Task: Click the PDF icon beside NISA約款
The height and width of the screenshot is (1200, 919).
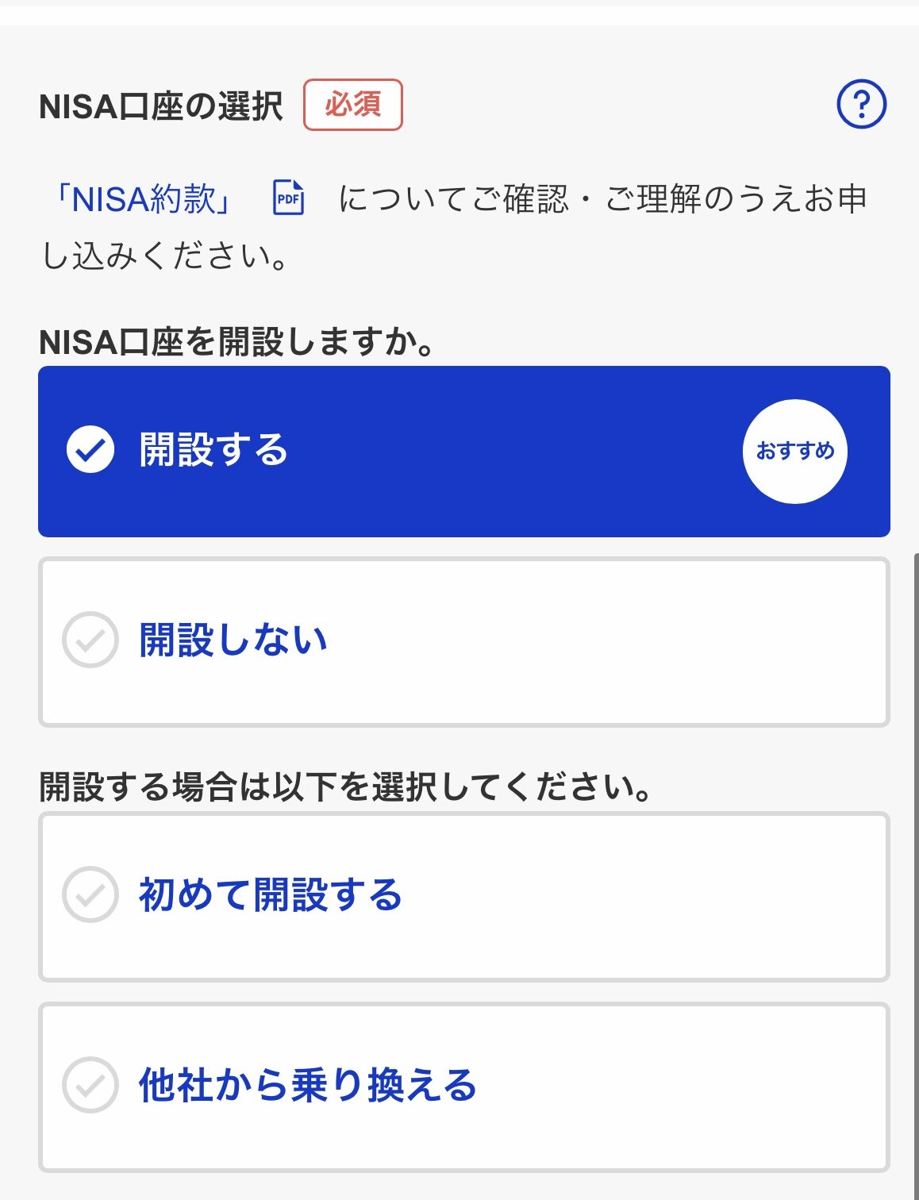Action: click(288, 198)
